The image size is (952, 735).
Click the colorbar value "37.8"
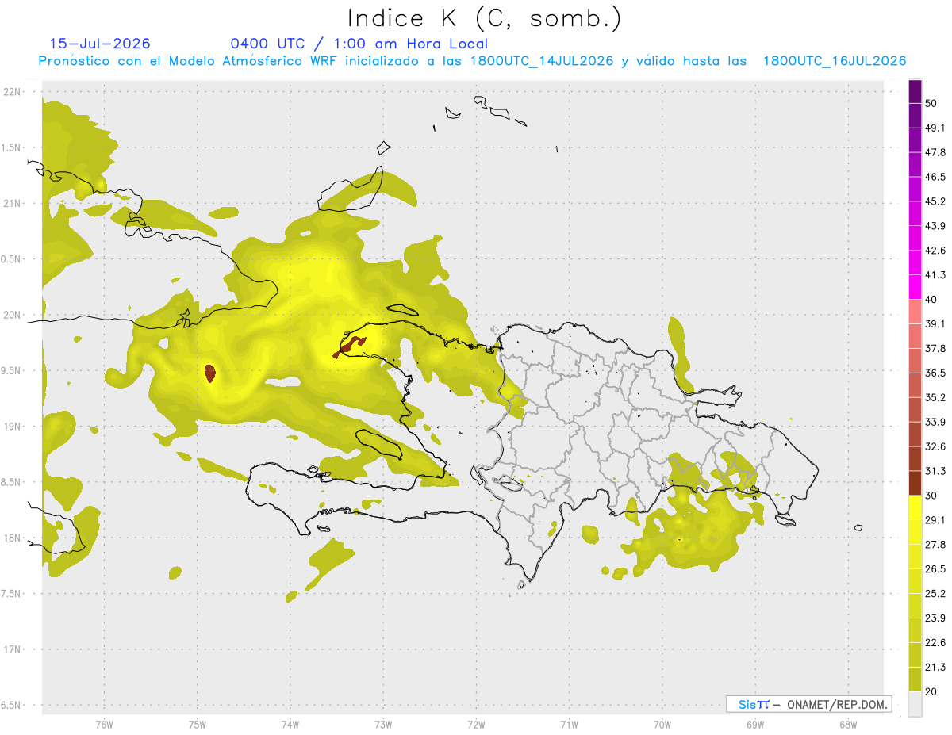[935, 348]
